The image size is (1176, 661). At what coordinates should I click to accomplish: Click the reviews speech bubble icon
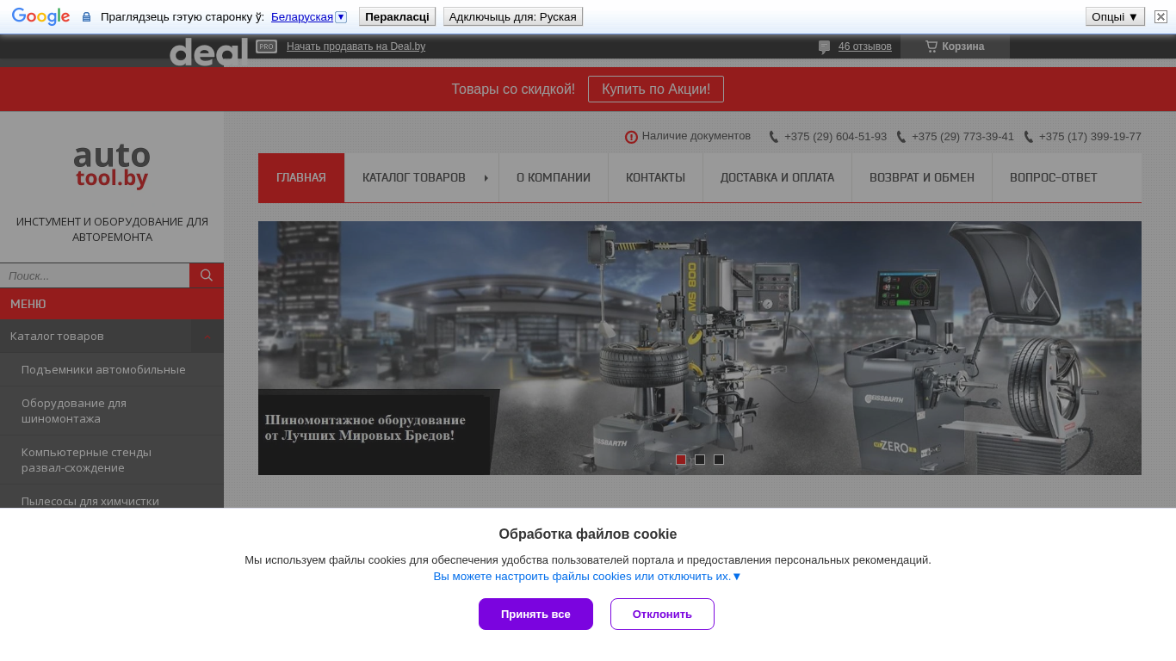(x=824, y=46)
